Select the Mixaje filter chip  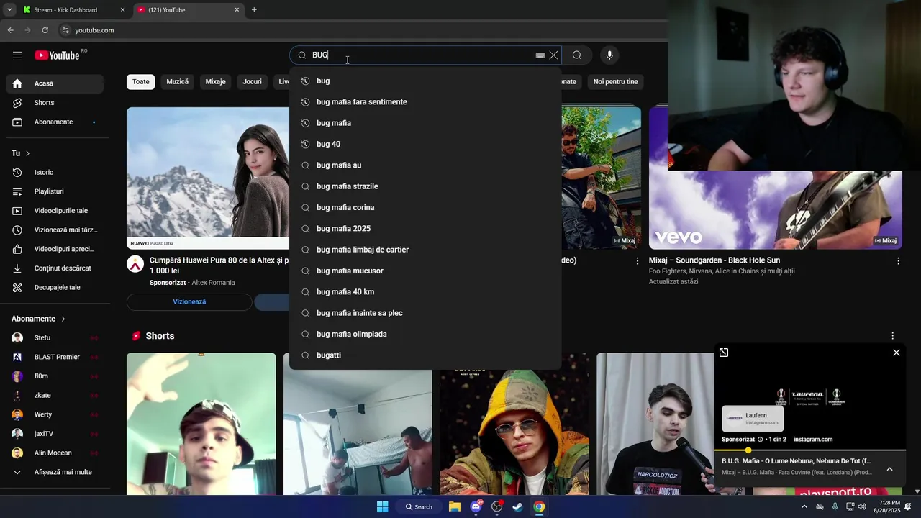click(x=216, y=82)
